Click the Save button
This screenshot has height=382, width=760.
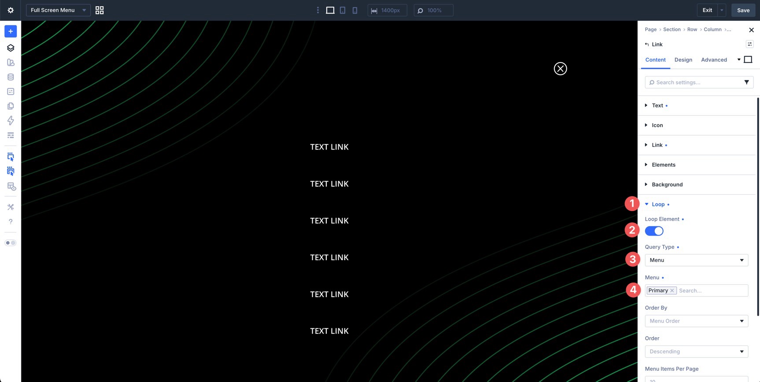click(743, 10)
